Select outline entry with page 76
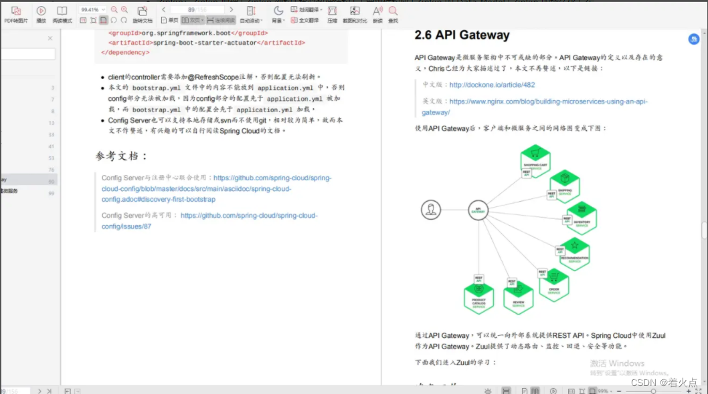 coord(29,170)
